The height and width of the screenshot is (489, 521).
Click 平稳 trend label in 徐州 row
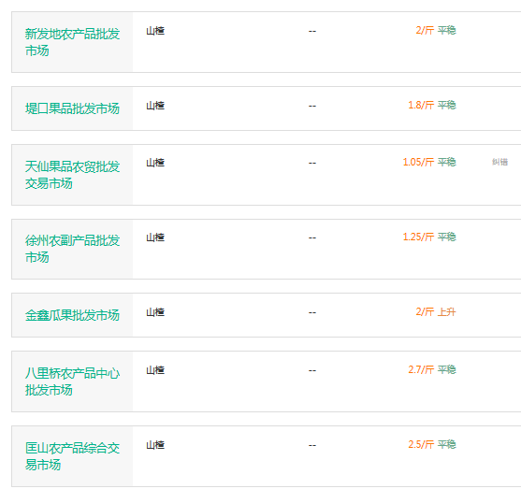click(446, 237)
